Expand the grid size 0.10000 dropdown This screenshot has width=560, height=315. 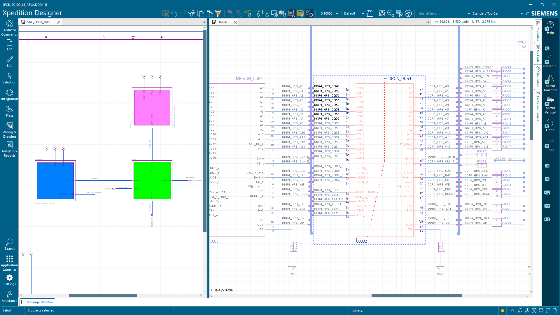tap(337, 13)
